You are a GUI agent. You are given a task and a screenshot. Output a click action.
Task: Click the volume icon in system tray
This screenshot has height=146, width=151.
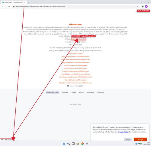click(x=139, y=144)
